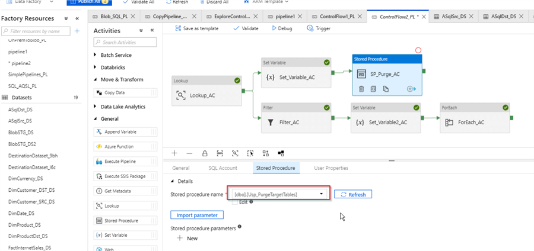
Task: Expand the Batch Service activities group
Action: pos(96,55)
